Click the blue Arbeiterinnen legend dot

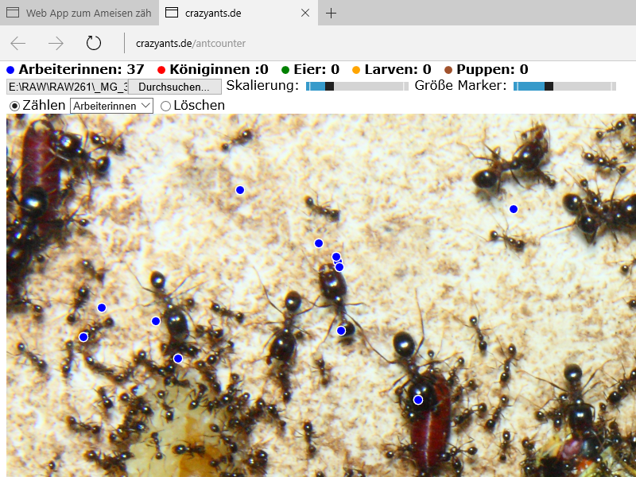coord(10,70)
